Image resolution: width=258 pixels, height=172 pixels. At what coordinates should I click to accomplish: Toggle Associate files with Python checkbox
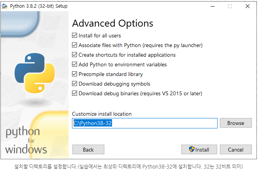tap(75, 45)
